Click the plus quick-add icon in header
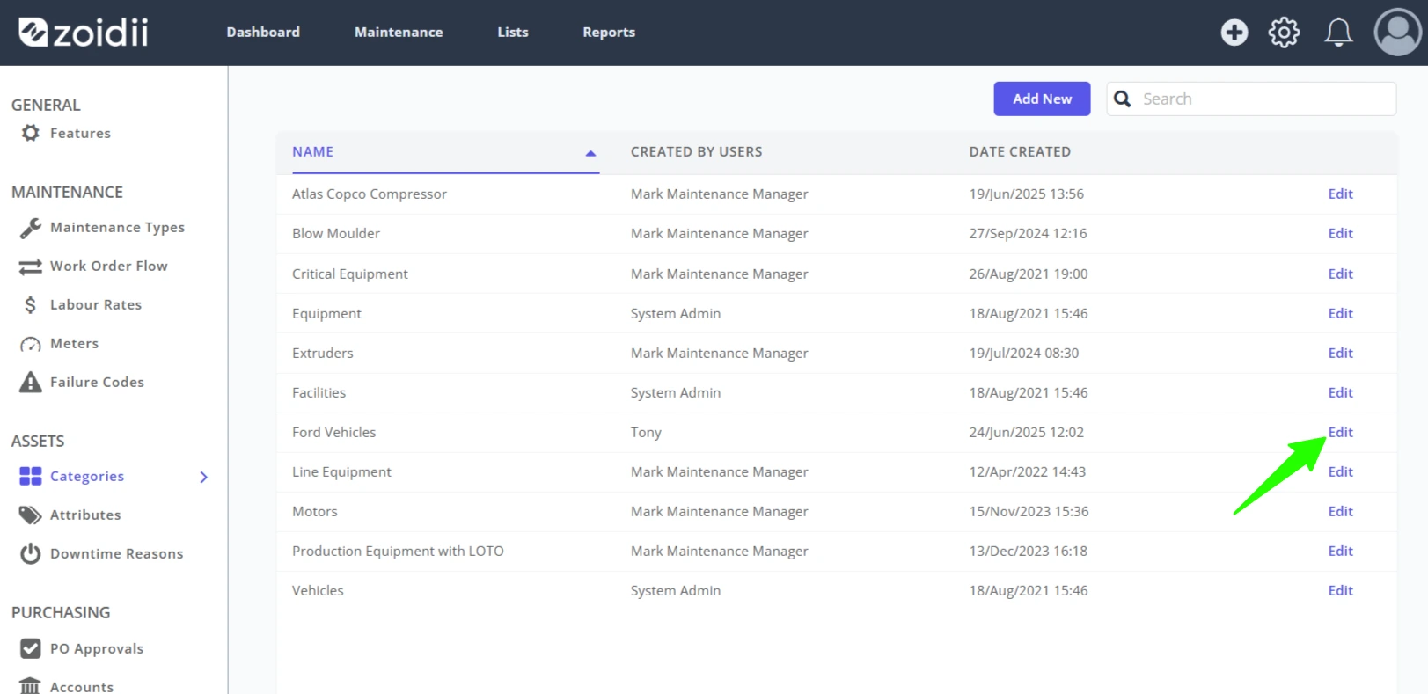Viewport: 1428px width, 694px height. (1234, 33)
